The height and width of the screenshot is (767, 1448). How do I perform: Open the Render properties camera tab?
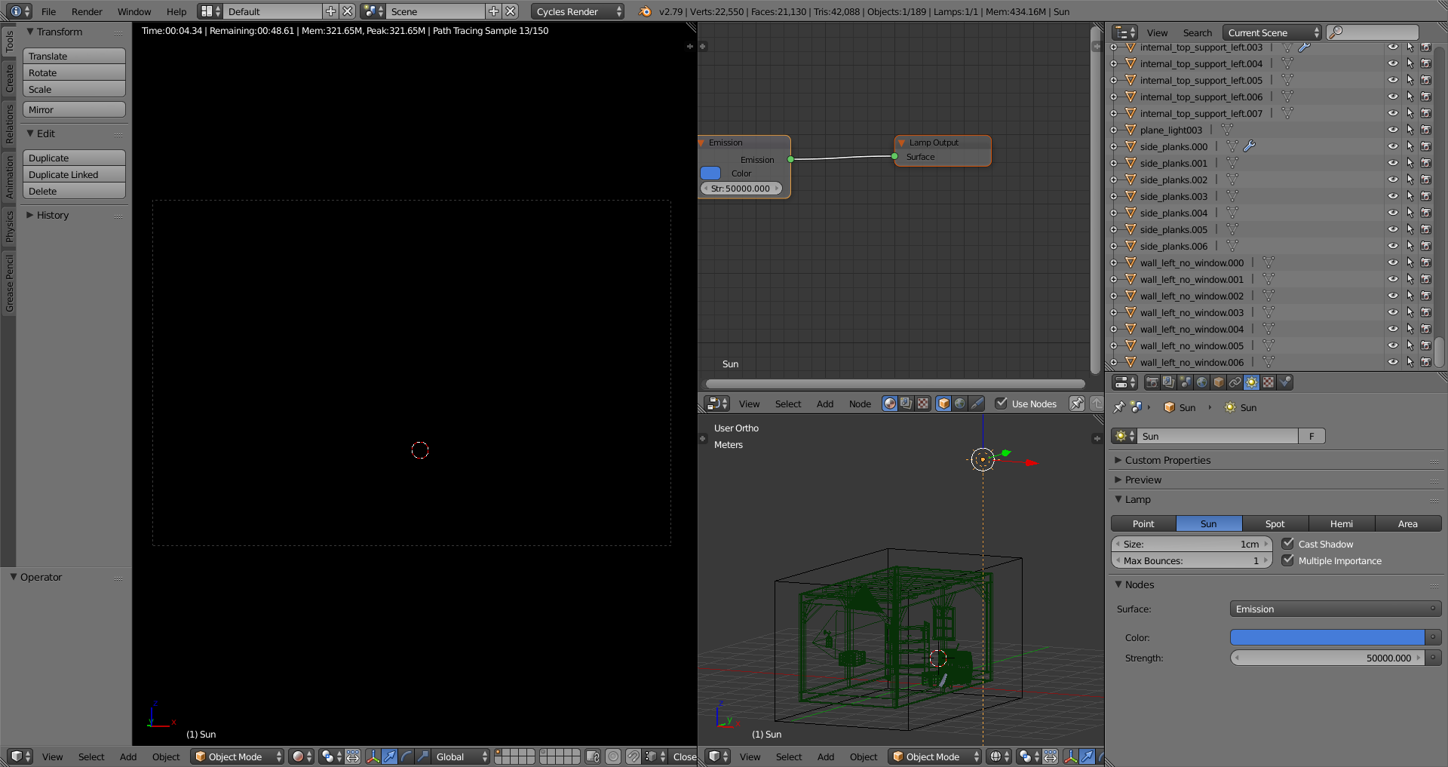click(x=1152, y=382)
